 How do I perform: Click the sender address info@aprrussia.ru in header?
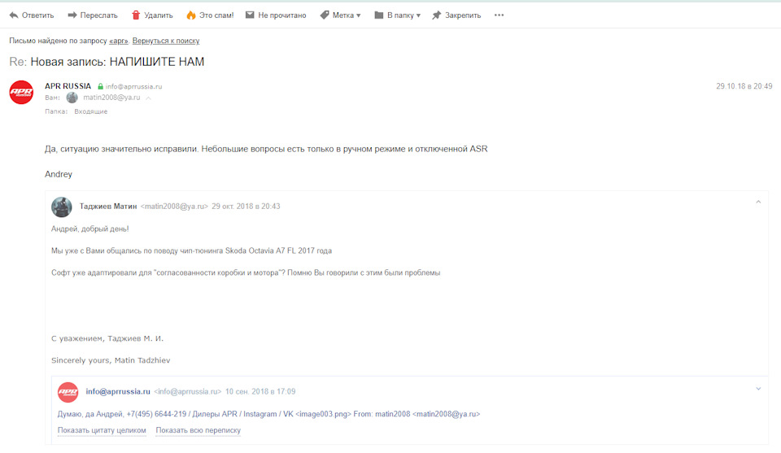(x=133, y=87)
